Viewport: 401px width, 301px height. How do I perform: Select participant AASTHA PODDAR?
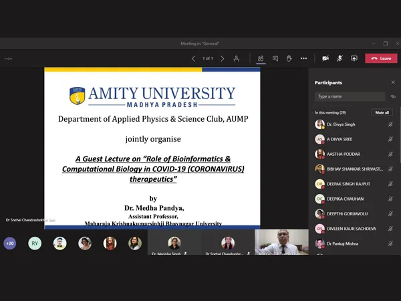point(354,154)
